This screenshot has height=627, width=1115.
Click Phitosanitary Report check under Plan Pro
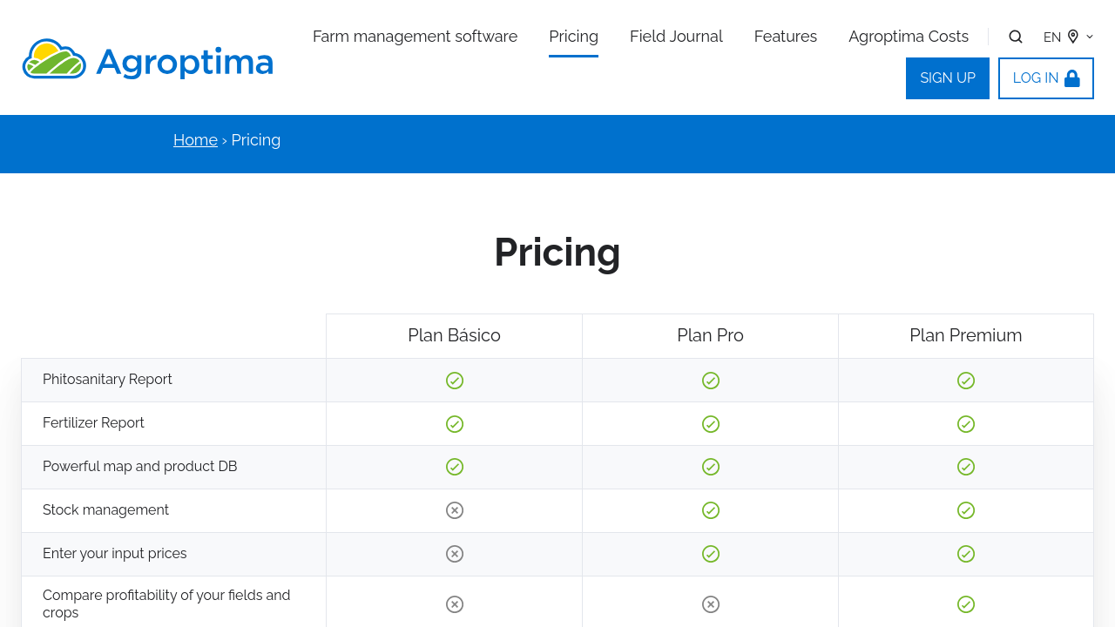711,381
